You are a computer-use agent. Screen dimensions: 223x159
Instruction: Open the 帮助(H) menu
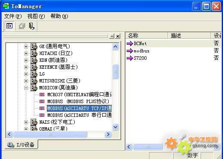point(59,16)
